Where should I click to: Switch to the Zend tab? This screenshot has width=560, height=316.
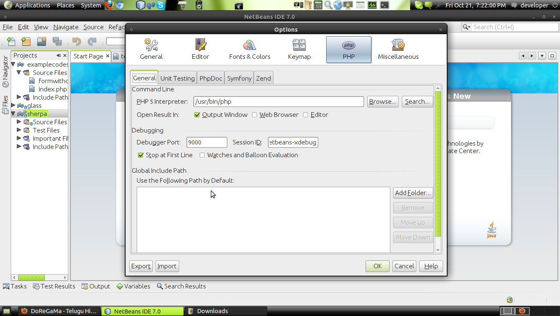(264, 78)
